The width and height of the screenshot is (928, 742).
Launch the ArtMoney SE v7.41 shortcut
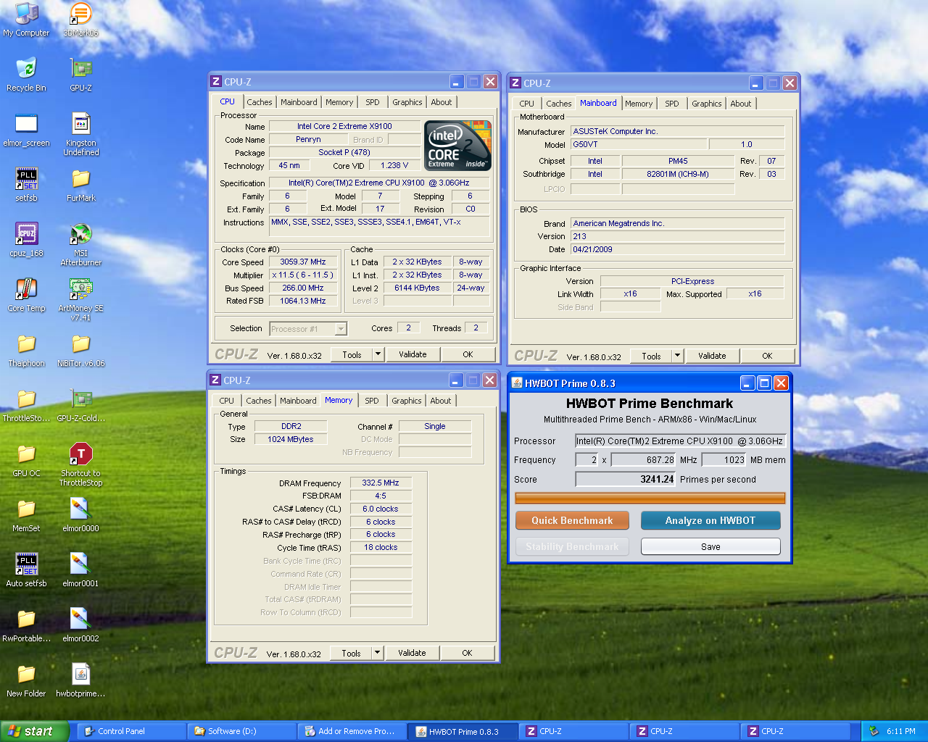click(x=80, y=299)
